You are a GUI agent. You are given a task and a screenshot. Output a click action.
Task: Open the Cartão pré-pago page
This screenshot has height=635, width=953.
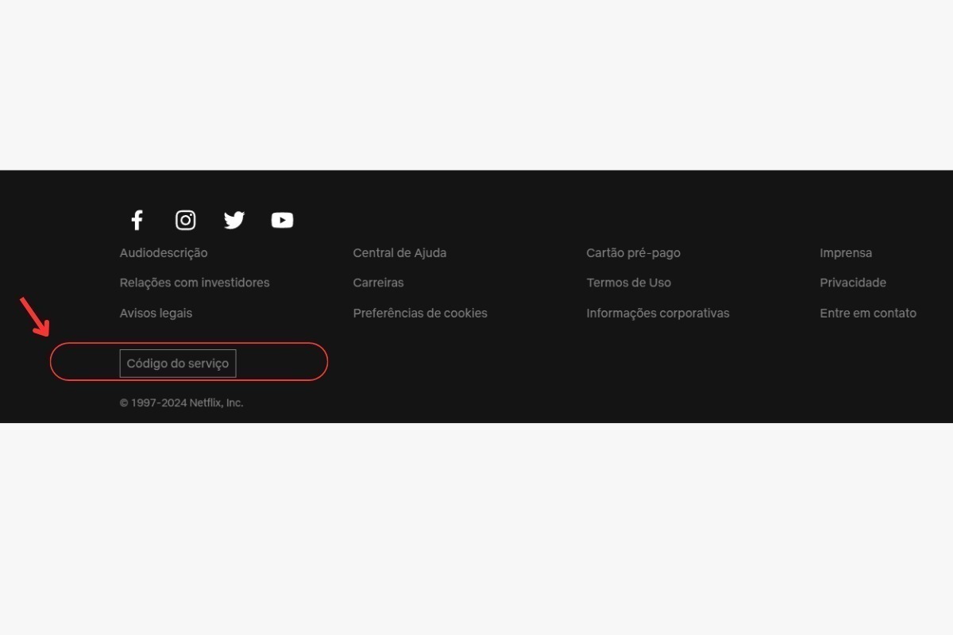pyautogui.click(x=633, y=252)
